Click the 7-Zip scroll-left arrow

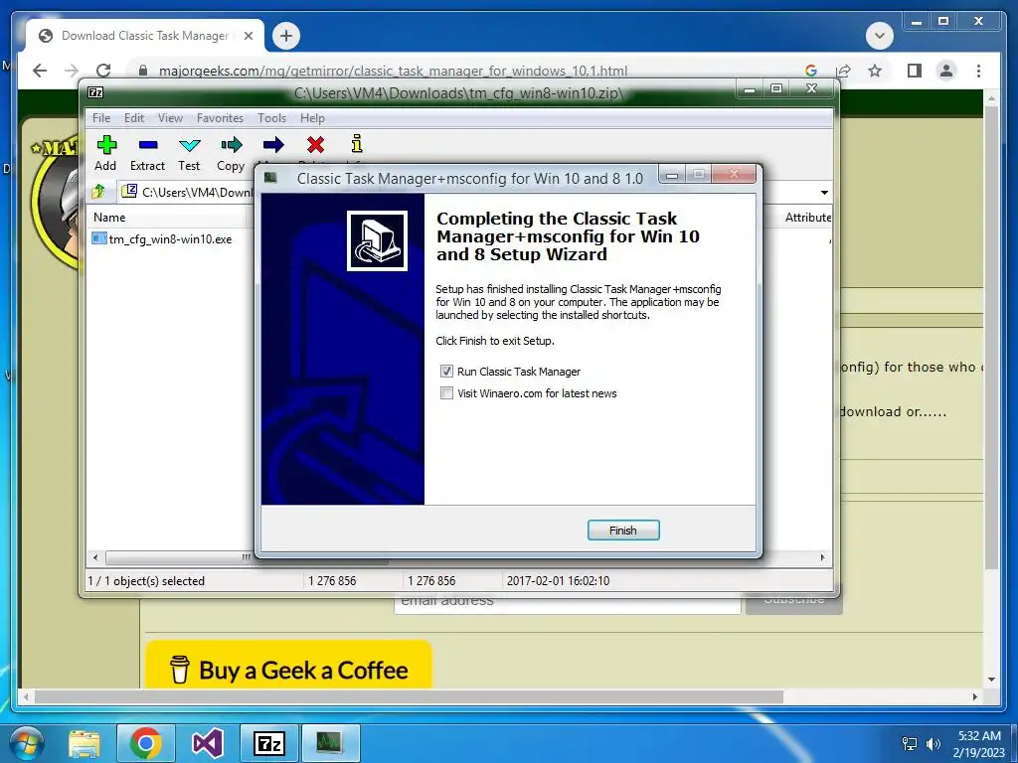95,557
